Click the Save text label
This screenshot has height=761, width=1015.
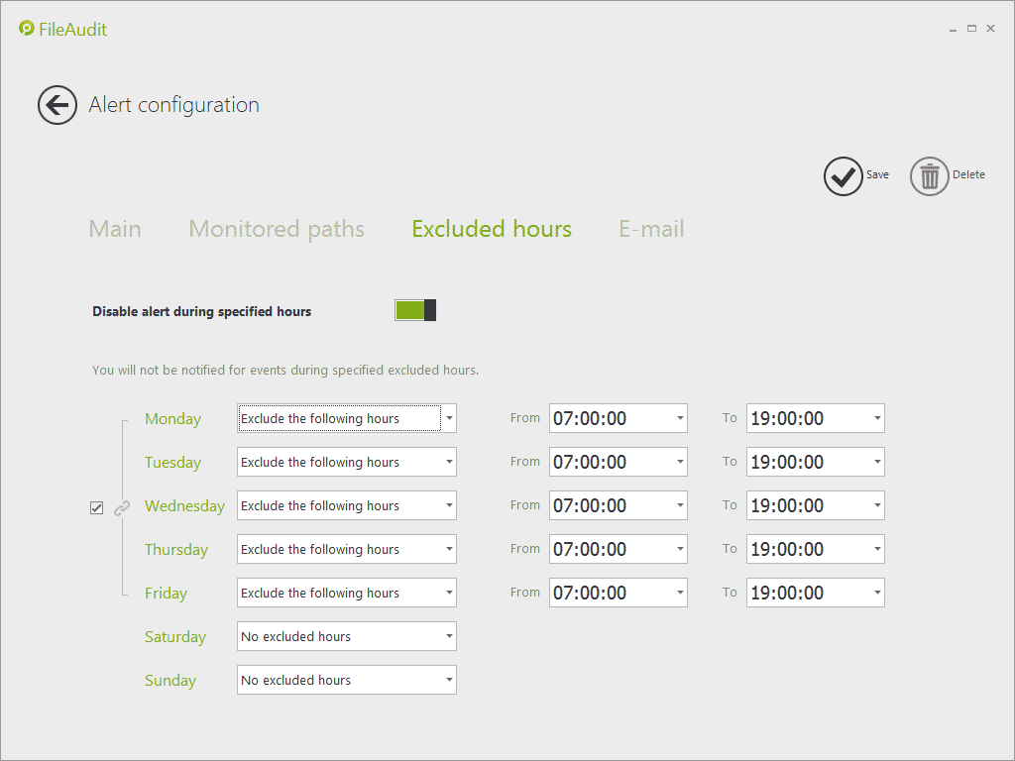[877, 174]
